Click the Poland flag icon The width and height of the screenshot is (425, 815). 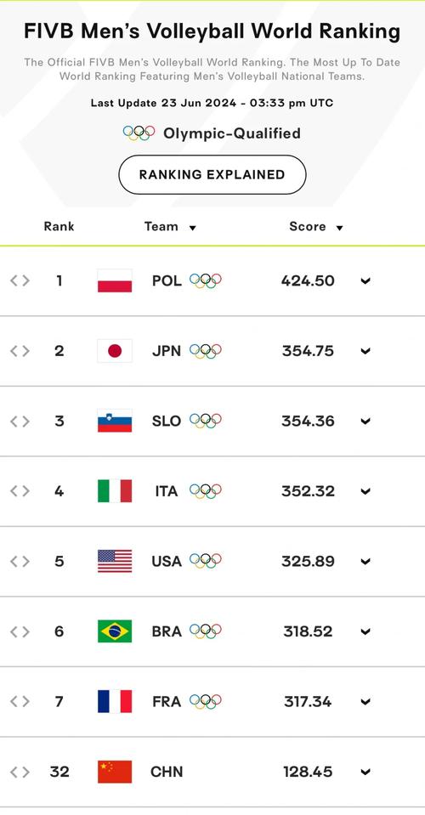(x=115, y=280)
